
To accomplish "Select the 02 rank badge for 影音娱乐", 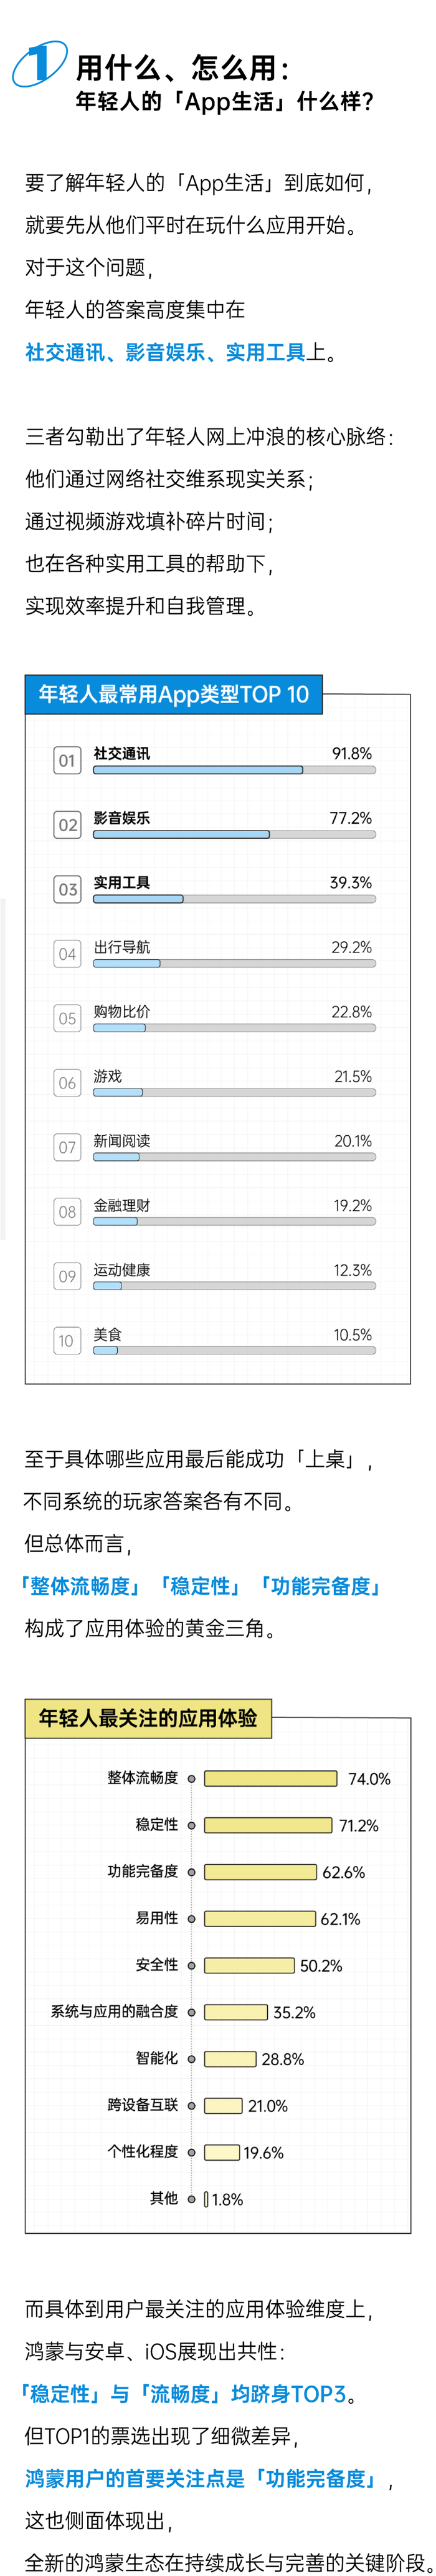I will tap(67, 825).
